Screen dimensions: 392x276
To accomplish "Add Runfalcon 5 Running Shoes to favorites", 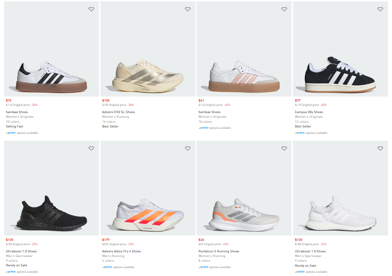I will tap(284, 148).
